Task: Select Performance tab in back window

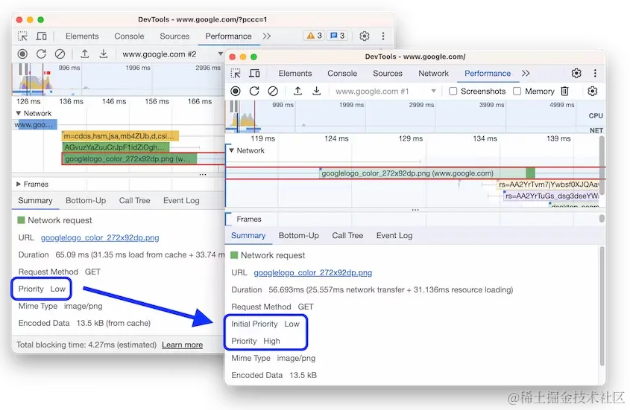Action: pyautogui.click(x=228, y=36)
